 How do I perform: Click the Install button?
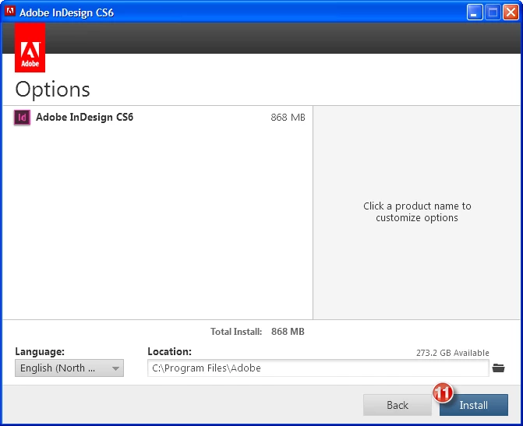point(473,405)
